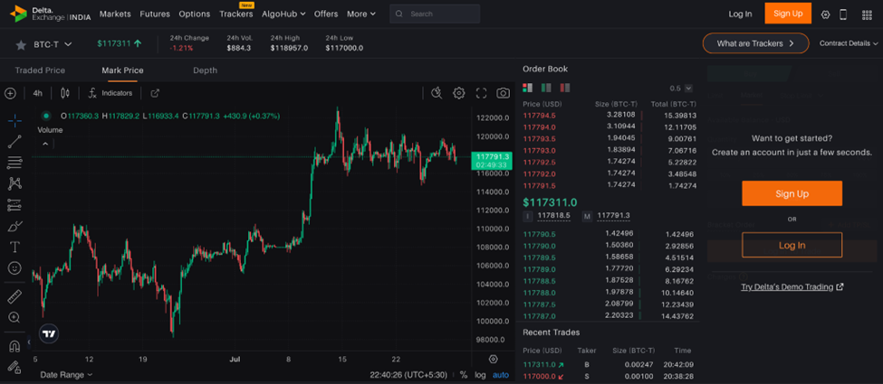Open the Trackers page

pyautogui.click(x=236, y=14)
